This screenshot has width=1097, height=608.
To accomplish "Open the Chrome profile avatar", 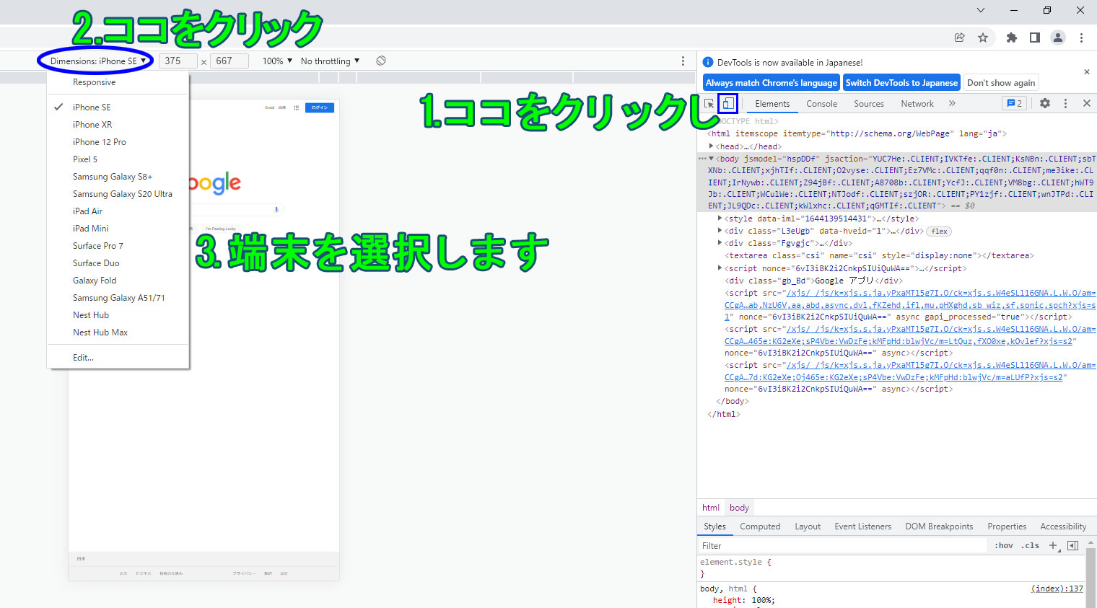I will [1057, 38].
